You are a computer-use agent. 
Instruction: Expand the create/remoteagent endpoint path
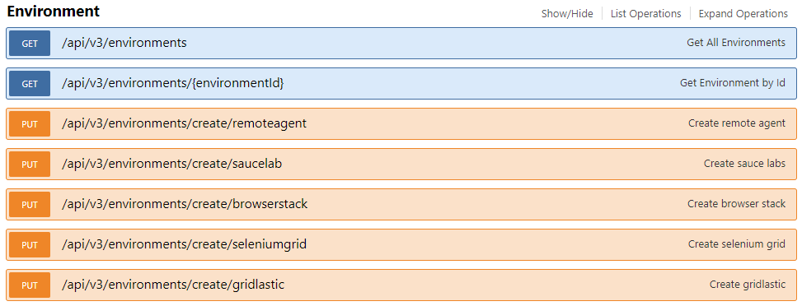(184, 123)
